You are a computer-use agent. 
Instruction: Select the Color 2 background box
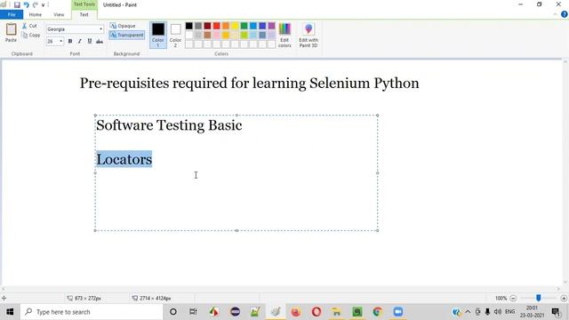(176, 35)
